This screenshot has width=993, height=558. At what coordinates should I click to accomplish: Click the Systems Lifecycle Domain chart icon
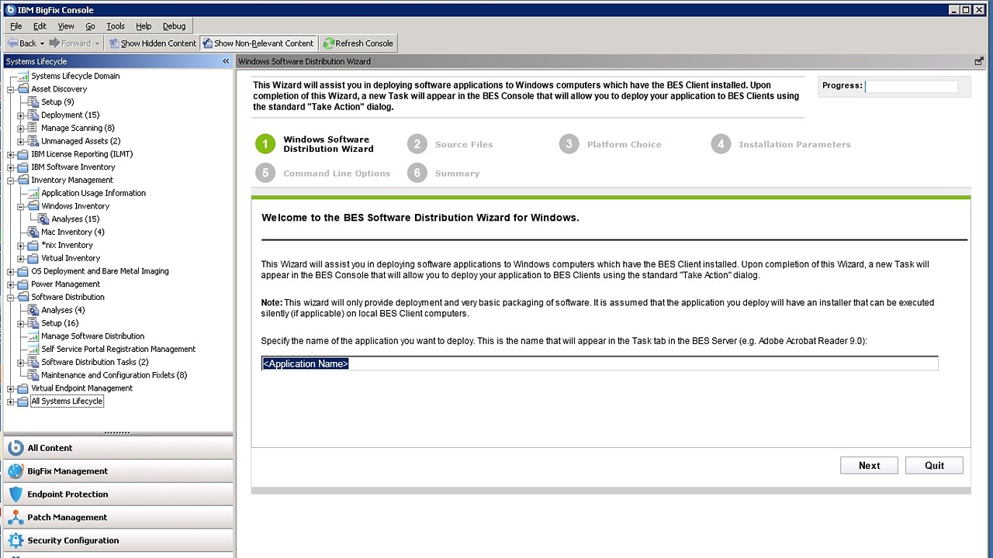[23, 76]
